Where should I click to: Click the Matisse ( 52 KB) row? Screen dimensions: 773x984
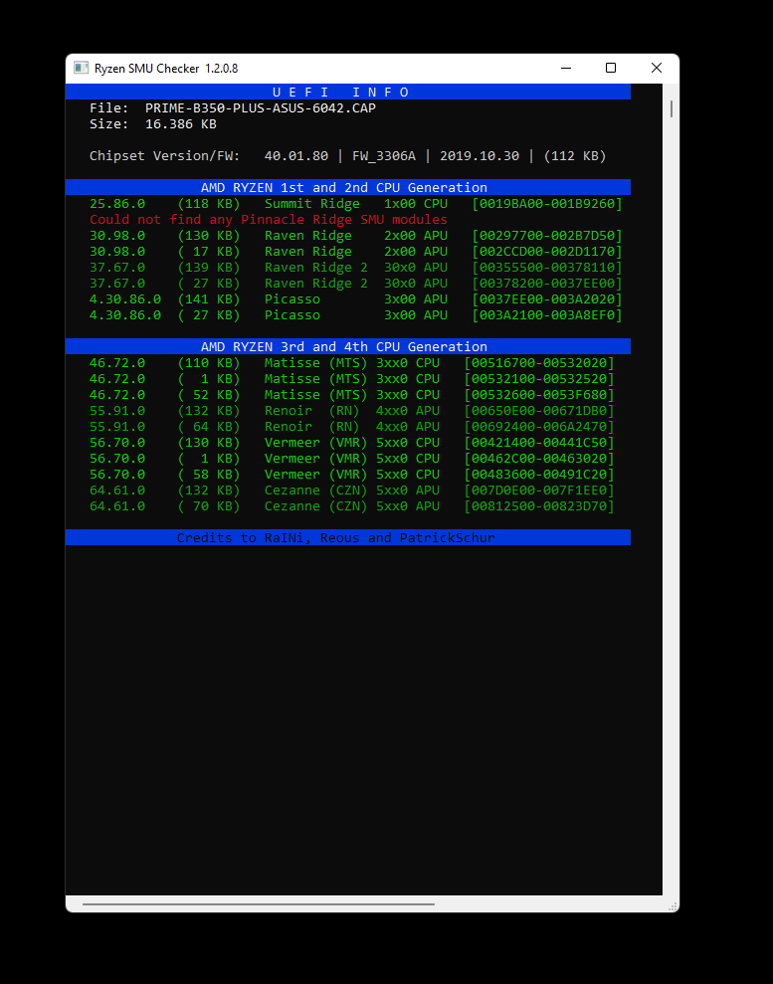352,395
